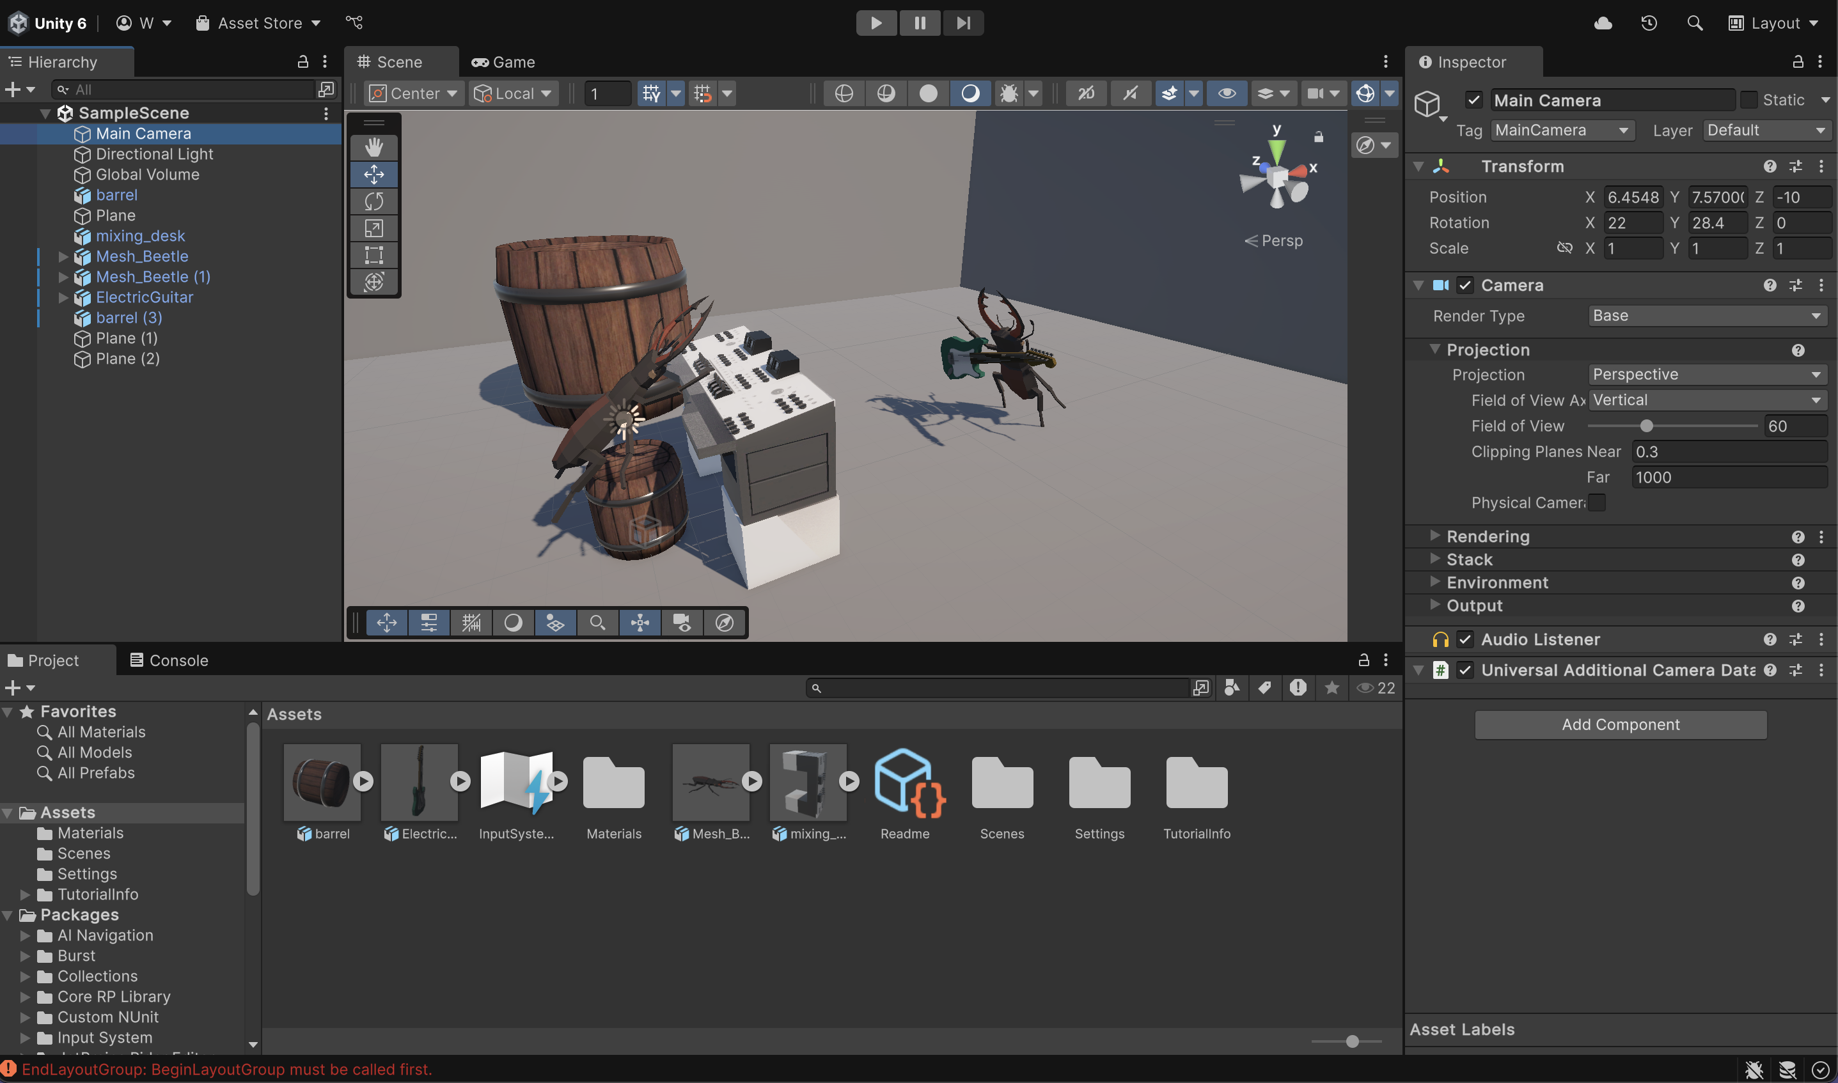
Task: Open Unity Cloud services icon
Action: pyautogui.click(x=1602, y=24)
